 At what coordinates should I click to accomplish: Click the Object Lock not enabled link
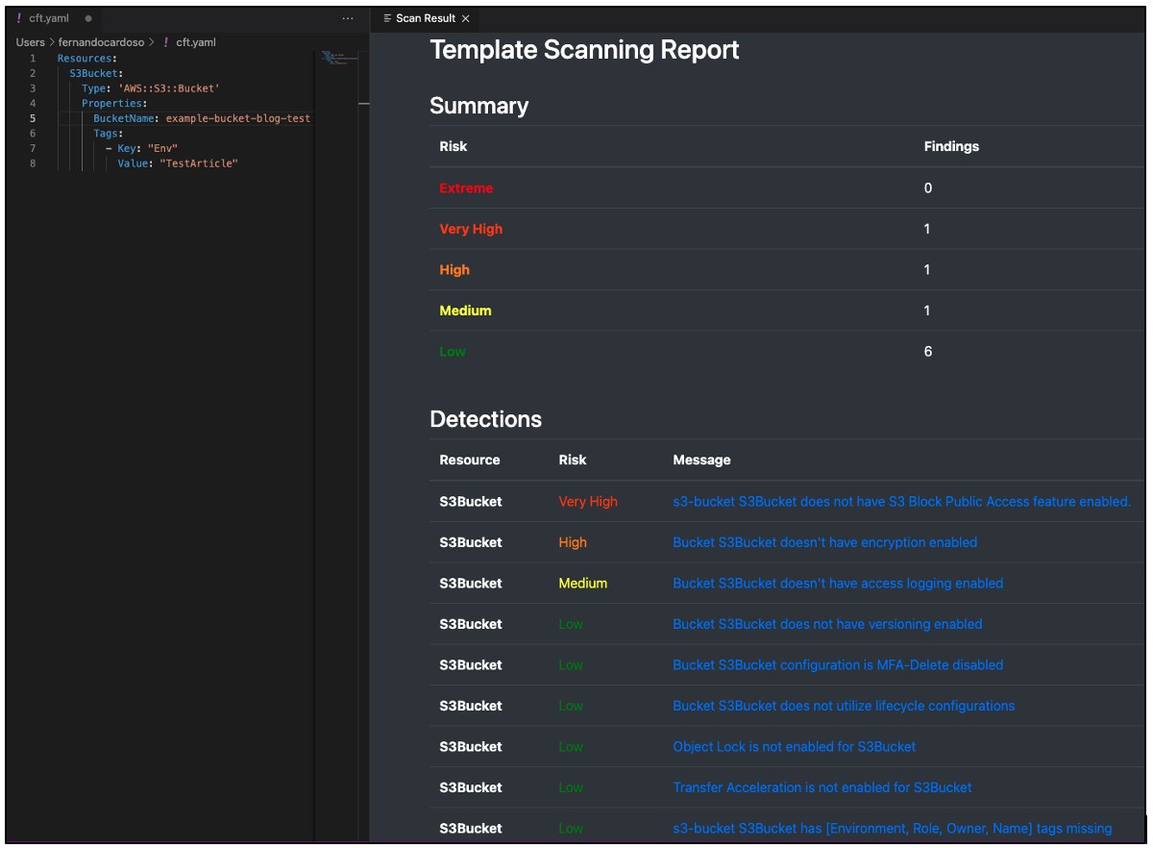pyautogui.click(x=794, y=746)
